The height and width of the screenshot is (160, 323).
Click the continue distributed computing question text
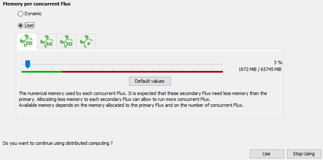(57, 144)
